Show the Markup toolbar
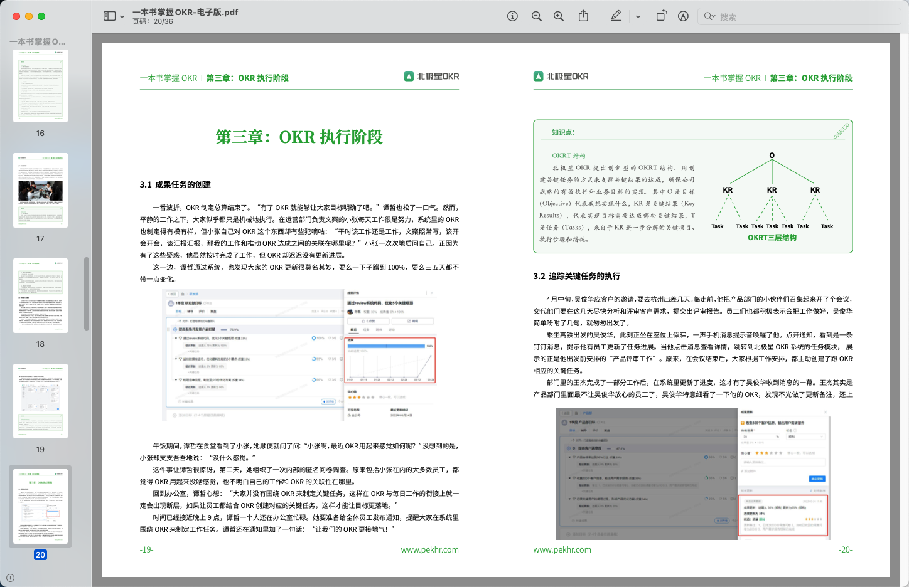 (683, 16)
